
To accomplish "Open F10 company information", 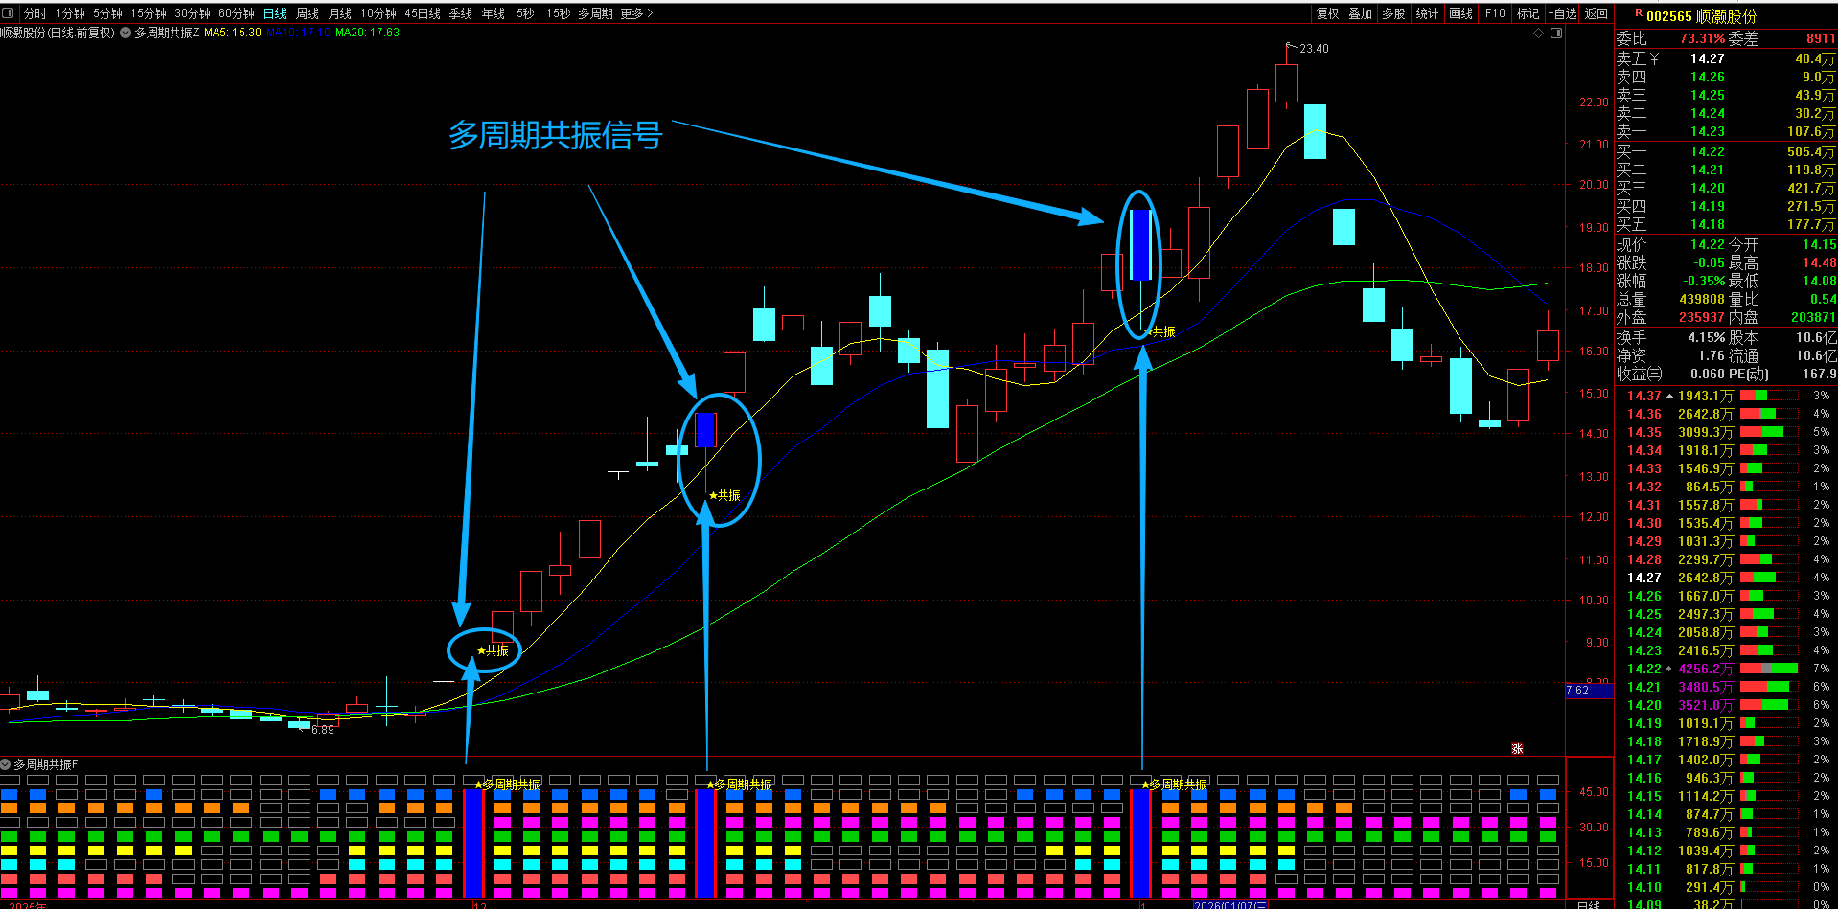I will pos(1495,13).
